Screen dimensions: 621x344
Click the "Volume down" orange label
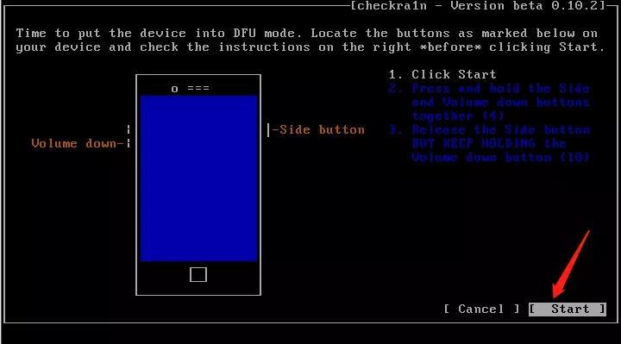coord(73,143)
